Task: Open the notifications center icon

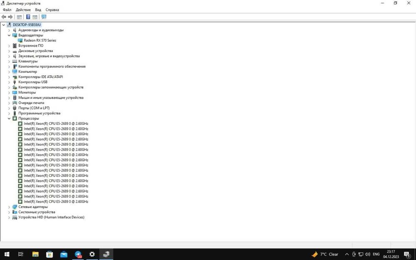Action: (407, 254)
